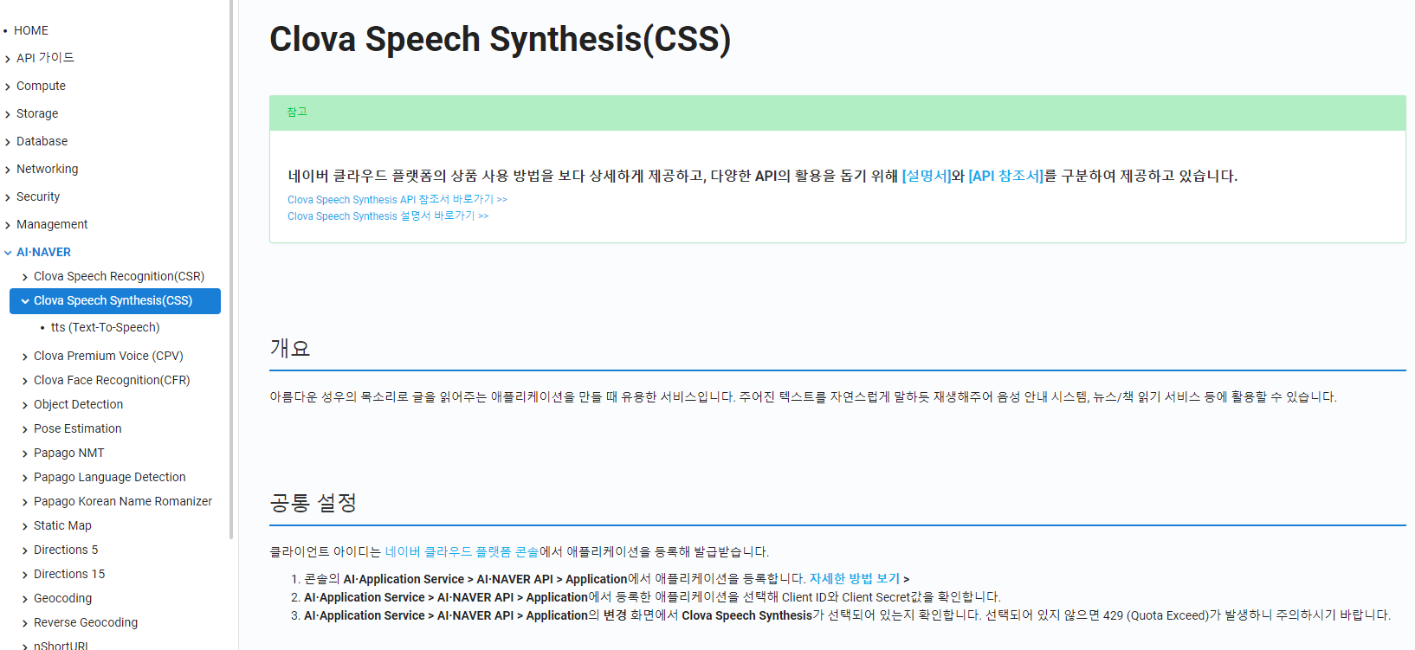Expand the Database section chevron
This screenshot has height=650, width=1415.
pyautogui.click(x=8, y=142)
